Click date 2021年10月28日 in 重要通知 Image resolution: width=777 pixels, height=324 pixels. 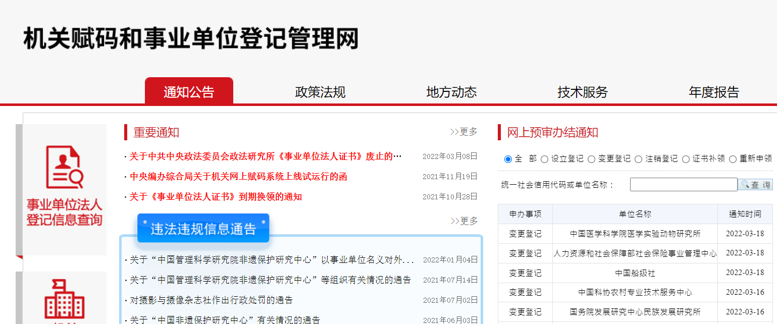coord(450,197)
